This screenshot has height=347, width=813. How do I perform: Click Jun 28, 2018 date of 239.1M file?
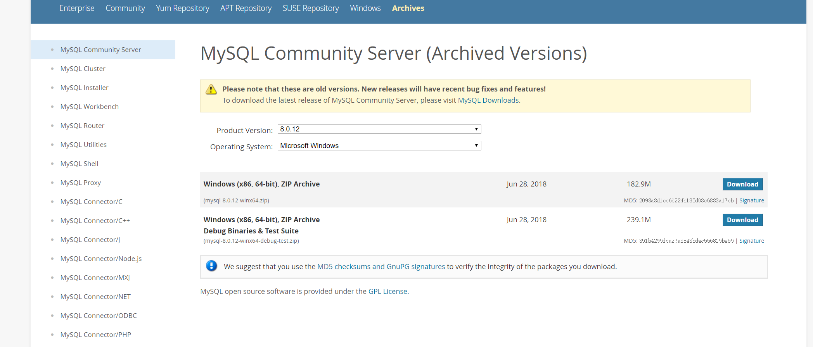pyautogui.click(x=526, y=220)
